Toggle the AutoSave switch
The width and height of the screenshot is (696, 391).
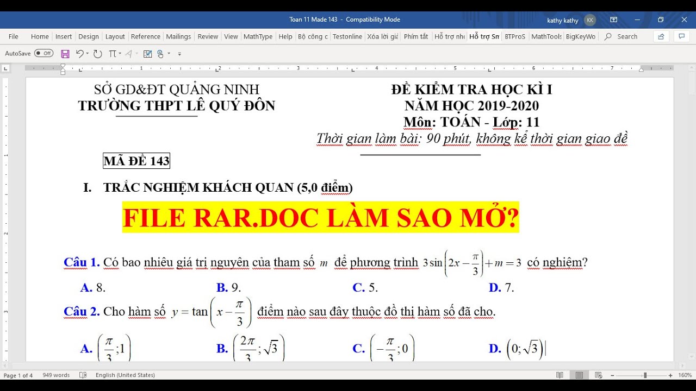coord(43,53)
